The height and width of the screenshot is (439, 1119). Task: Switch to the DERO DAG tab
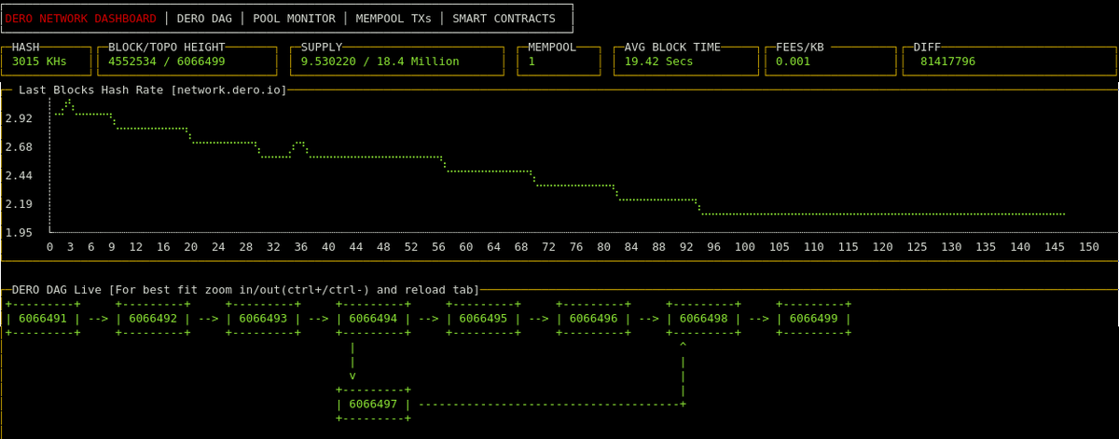click(204, 19)
